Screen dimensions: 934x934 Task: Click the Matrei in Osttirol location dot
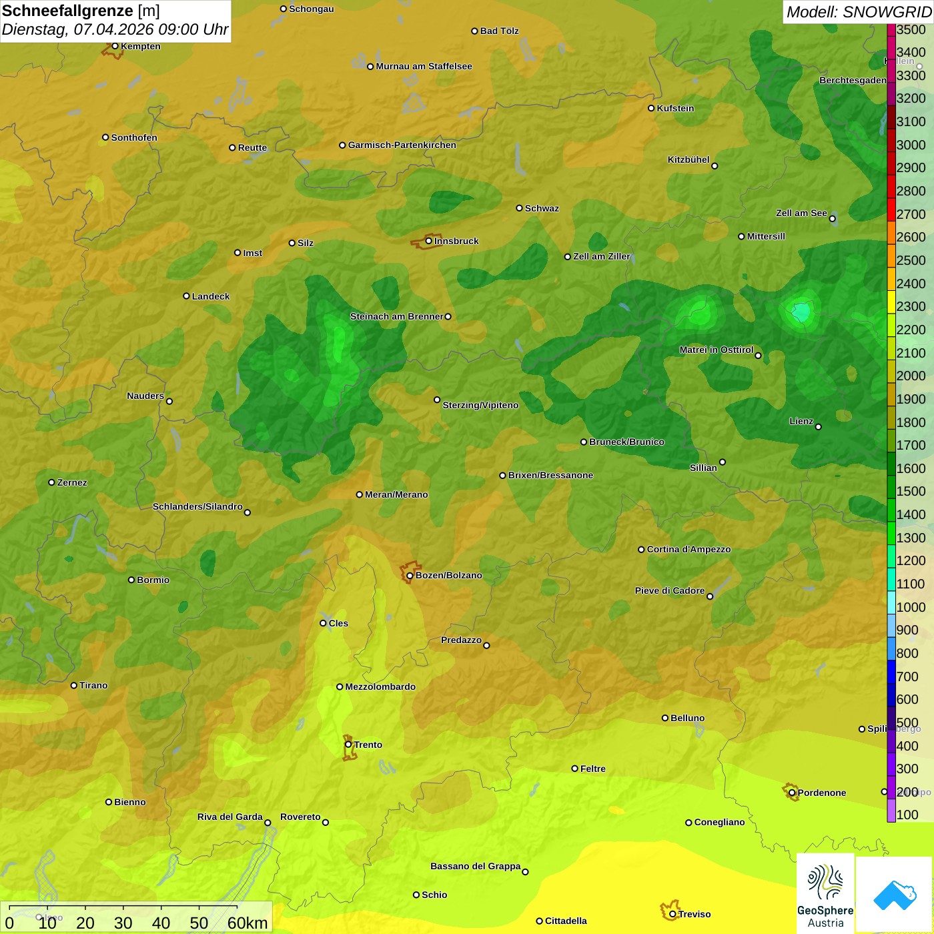click(x=758, y=356)
